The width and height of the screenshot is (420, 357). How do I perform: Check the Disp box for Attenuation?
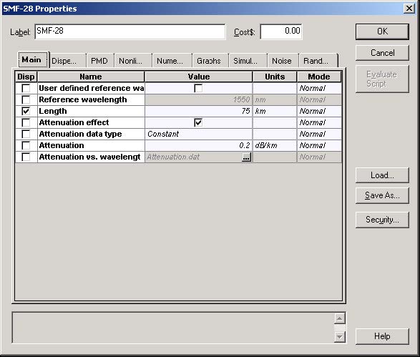(26, 145)
